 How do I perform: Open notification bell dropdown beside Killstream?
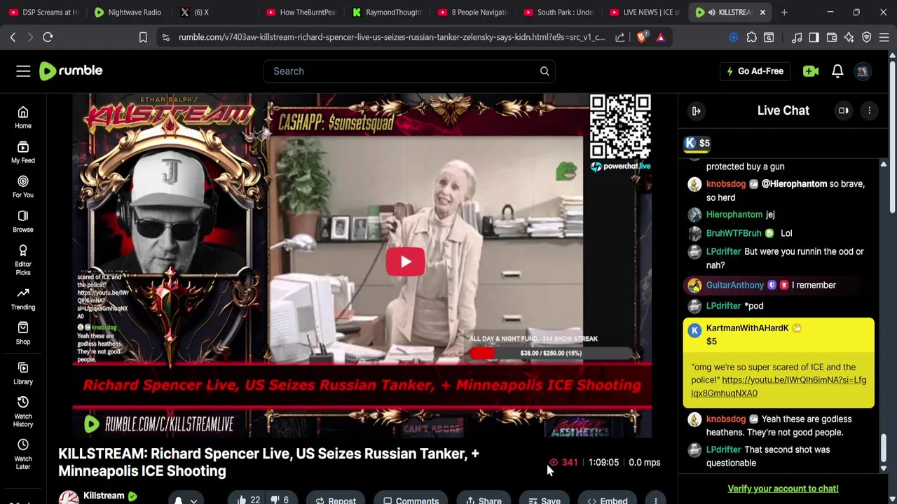(x=186, y=499)
